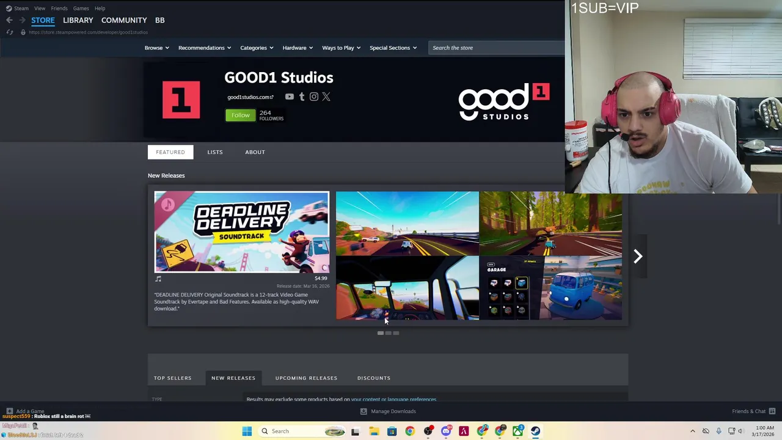Click the Windows taskbar Search box
This screenshot has width=782, height=440.
pos(301,431)
